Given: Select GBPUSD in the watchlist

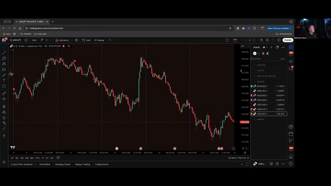Looking at the screenshot, I should tap(269, 91).
